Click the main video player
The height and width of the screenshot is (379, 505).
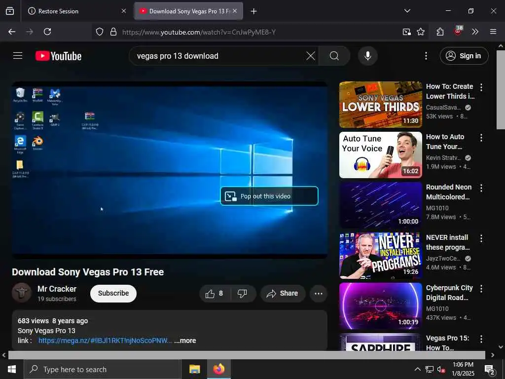click(x=170, y=170)
